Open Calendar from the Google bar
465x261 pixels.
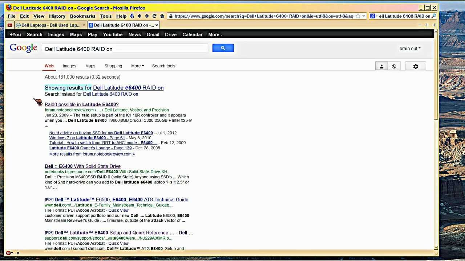(x=193, y=34)
